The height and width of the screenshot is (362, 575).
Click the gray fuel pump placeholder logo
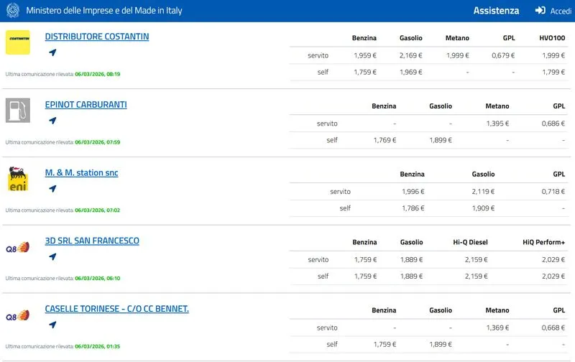click(x=18, y=111)
